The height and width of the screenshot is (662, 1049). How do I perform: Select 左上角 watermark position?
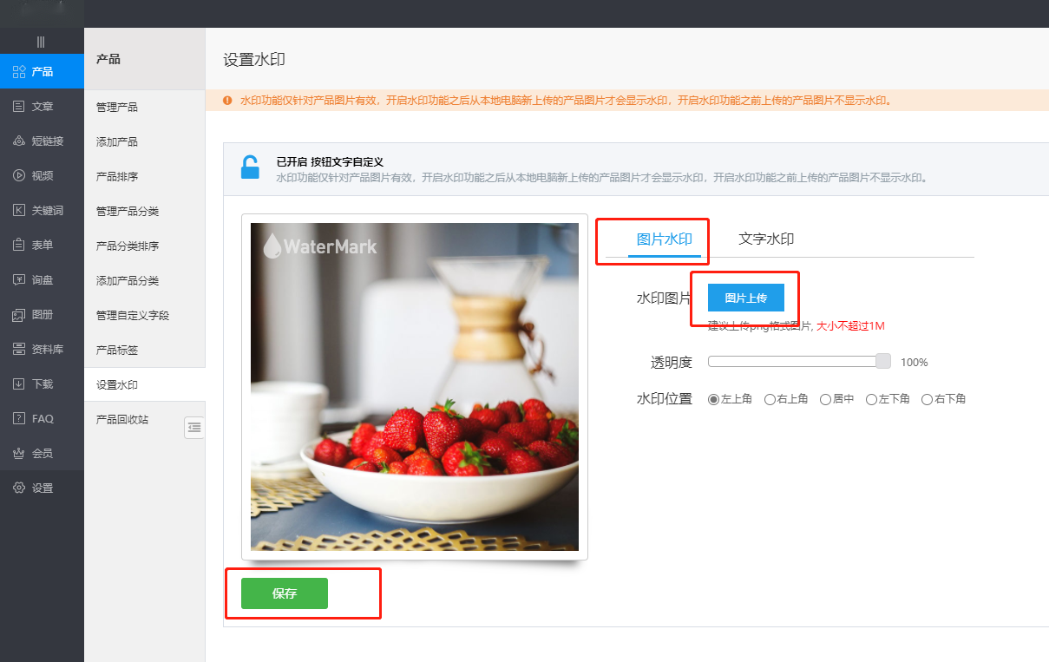point(714,399)
